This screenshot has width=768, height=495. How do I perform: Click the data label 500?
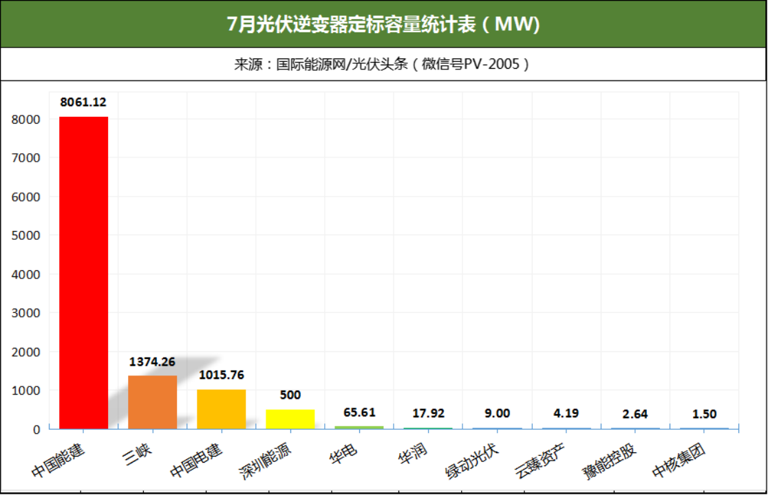pos(290,395)
